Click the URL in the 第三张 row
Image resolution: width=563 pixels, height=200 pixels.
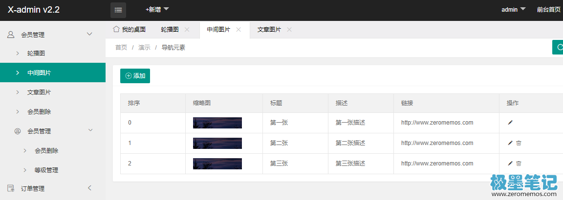pos(437,164)
